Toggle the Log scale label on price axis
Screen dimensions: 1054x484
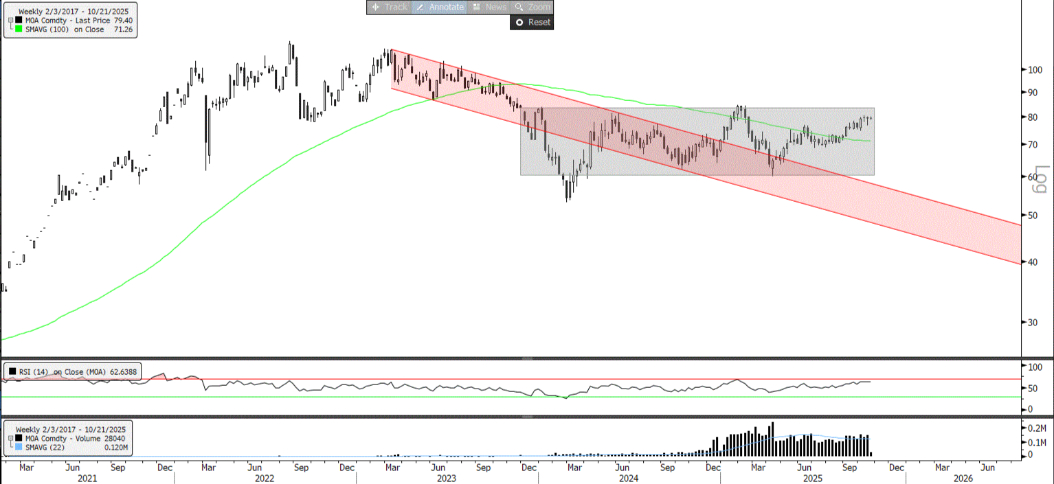(1041, 178)
